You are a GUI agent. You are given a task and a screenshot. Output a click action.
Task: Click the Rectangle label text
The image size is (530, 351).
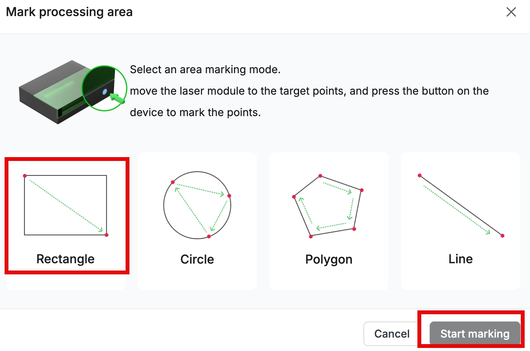(x=65, y=259)
